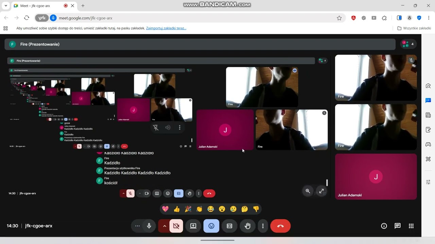Viewport: 435px width, 244px height.
Task: Open the blue chat bubble icon in browser sidebar
Action: click(x=428, y=101)
